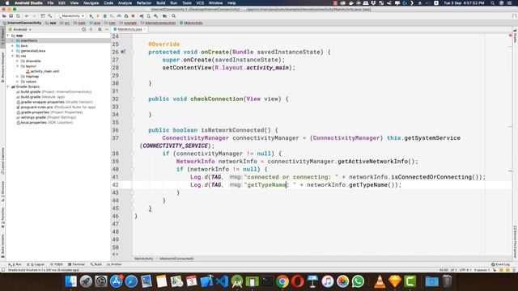The width and height of the screenshot is (518, 291).
Task: Click the Sync refresh toolbar icon
Action: pyautogui.click(x=18, y=16)
